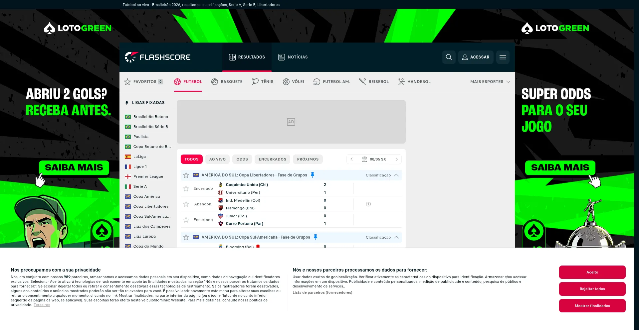The height and width of the screenshot is (330, 639).
Task: Open Classificação link for Copa Sul-Americana
Action: 378,237
